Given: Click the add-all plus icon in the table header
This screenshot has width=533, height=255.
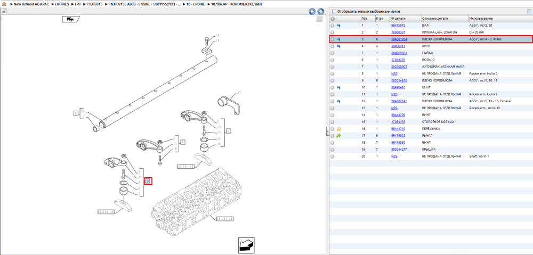Looking at the screenshot, I should pyautogui.click(x=333, y=18).
